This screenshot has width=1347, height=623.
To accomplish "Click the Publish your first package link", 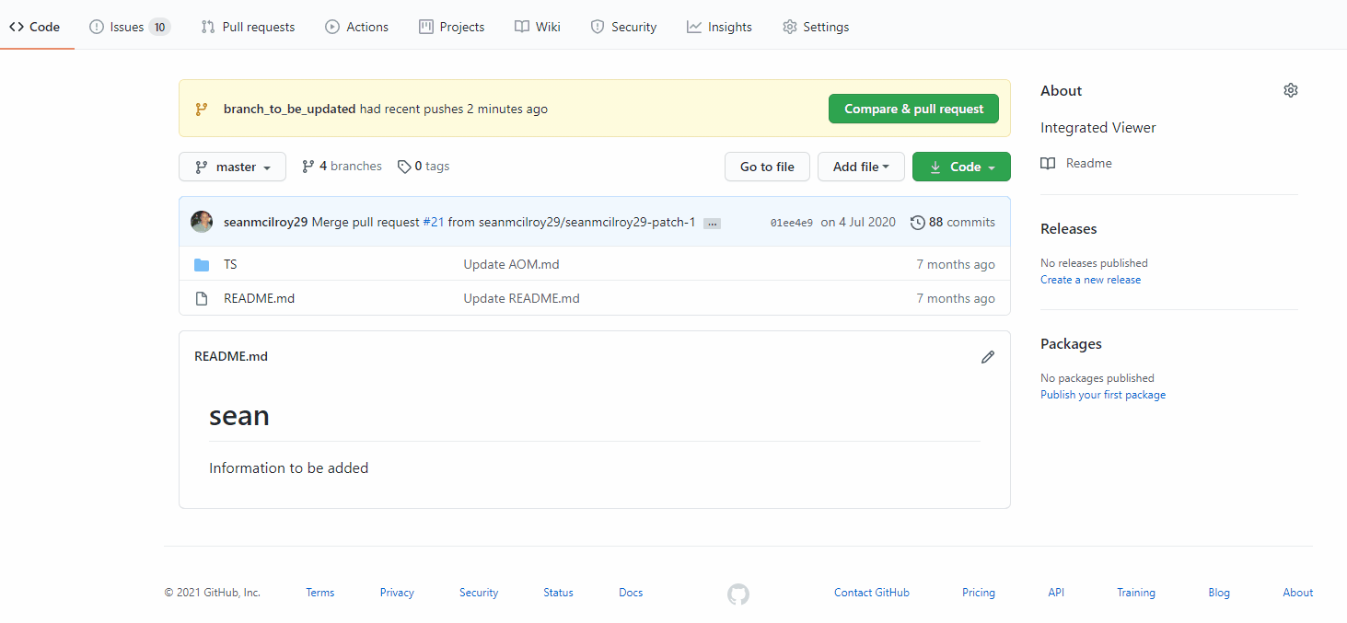I will coord(1102,394).
